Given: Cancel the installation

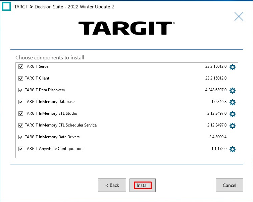Looking at the screenshot, I should point(229,185).
